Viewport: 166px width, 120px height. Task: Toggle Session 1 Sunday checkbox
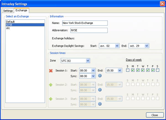coord(128,70)
